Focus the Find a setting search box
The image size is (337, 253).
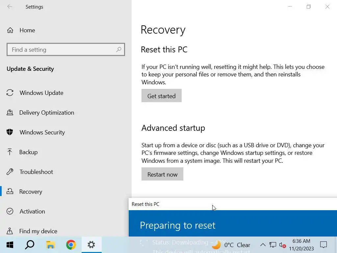[x=66, y=49]
